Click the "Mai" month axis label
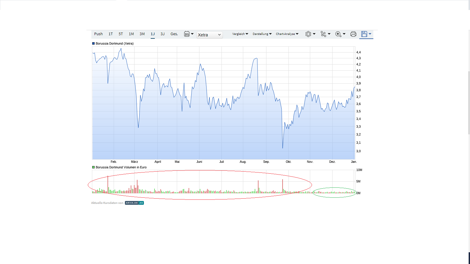The width and height of the screenshot is (470, 264). (177, 162)
